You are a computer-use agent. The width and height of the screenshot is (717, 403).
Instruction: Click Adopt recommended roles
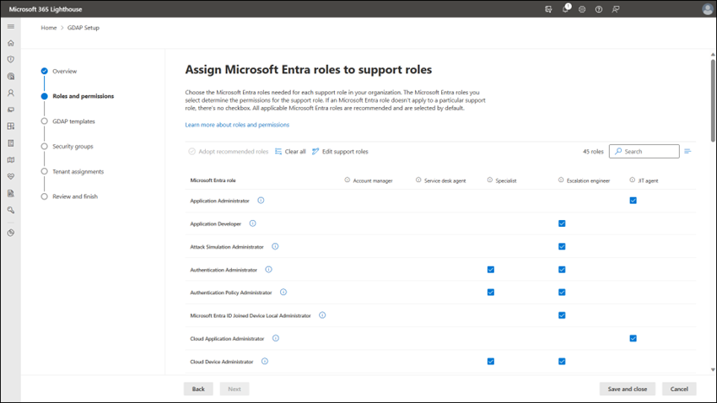[229, 151]
